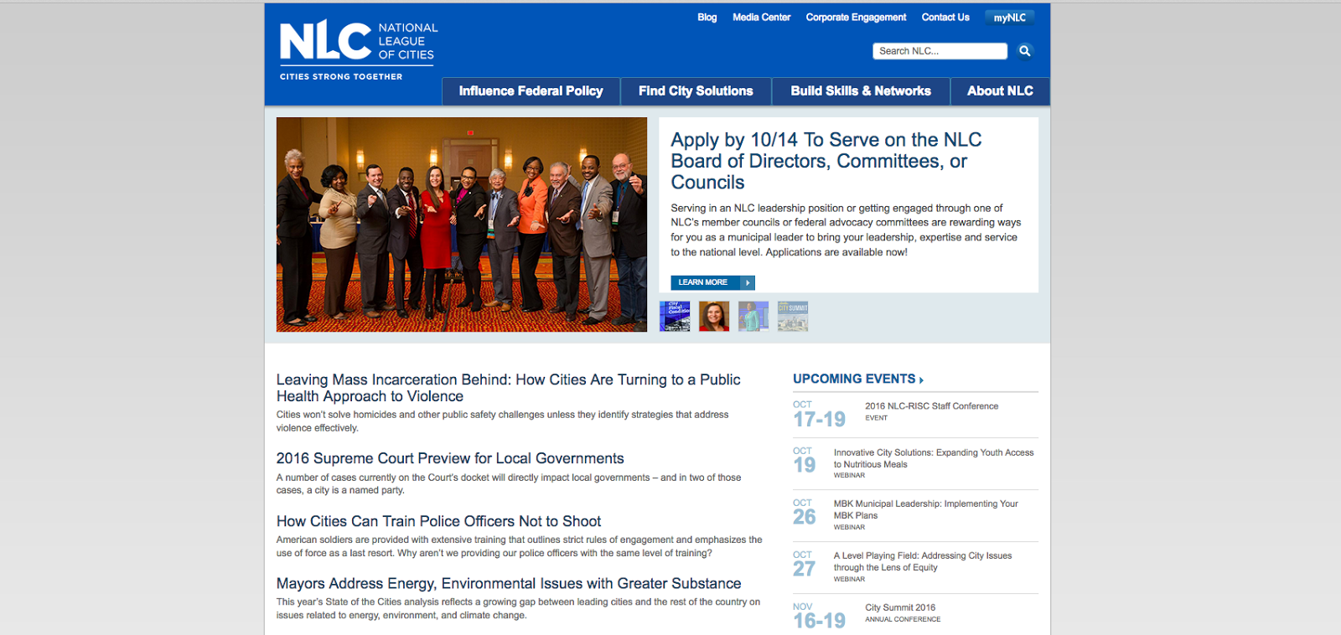
Task: Read the Leaving Mass Incarceration Behind article
Action: tap(508, 388)
